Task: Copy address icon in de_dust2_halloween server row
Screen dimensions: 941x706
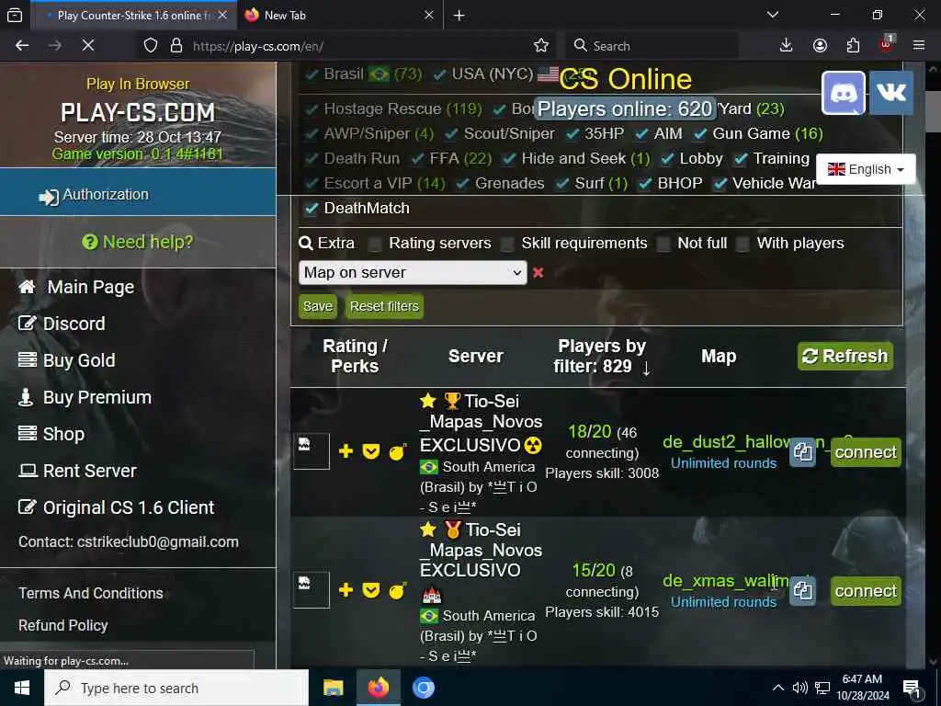Action: tap(802, 452)
